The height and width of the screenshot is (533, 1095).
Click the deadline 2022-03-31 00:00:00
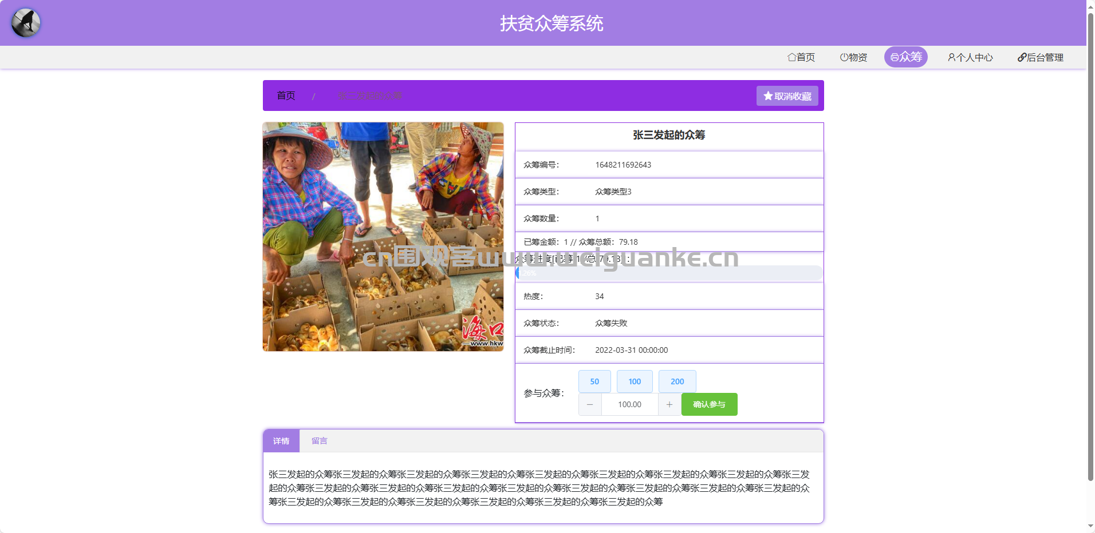(x=631, y=350)
